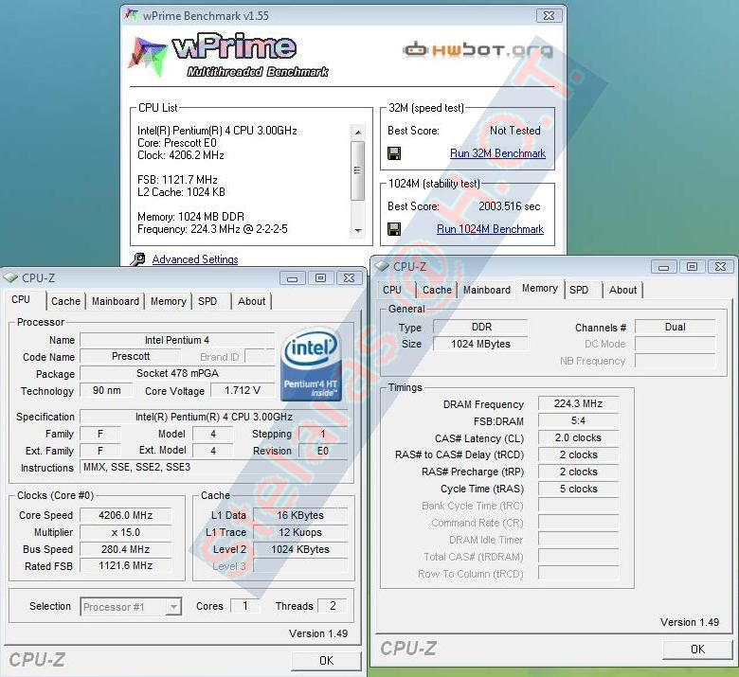This screenshot has height=677, width=739.
Task: Switch to Cache tab in left CPU-Z
Action: [x=66, y=301]
